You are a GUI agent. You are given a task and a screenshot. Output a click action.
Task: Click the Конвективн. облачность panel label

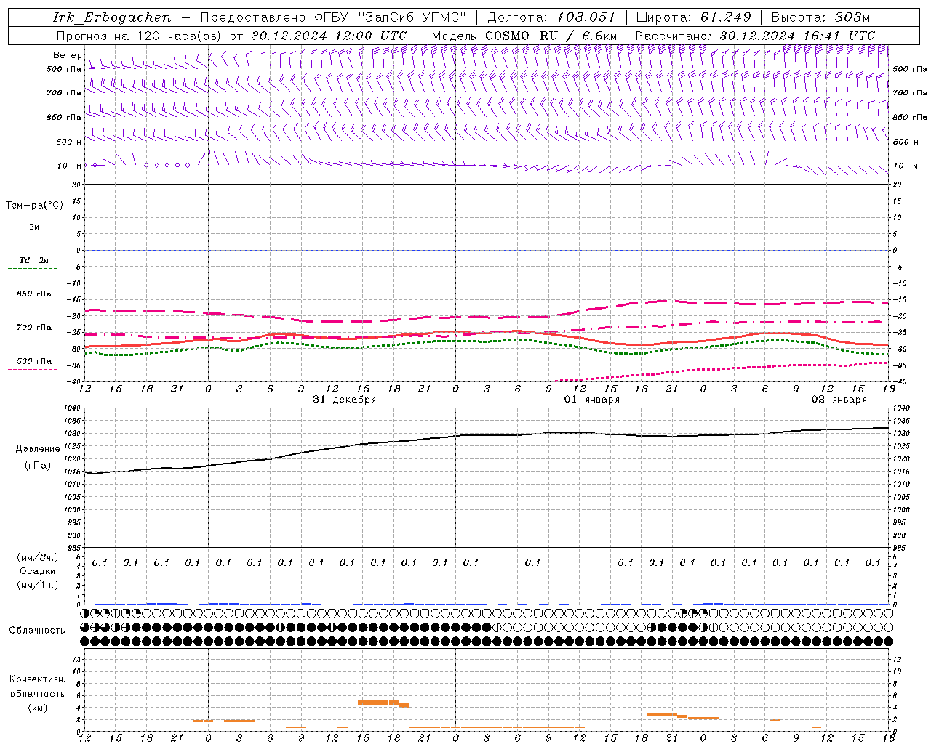point(37,693)
